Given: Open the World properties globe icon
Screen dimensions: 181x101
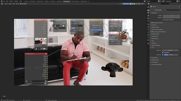Looking at the screenshot, I should 148,21.
